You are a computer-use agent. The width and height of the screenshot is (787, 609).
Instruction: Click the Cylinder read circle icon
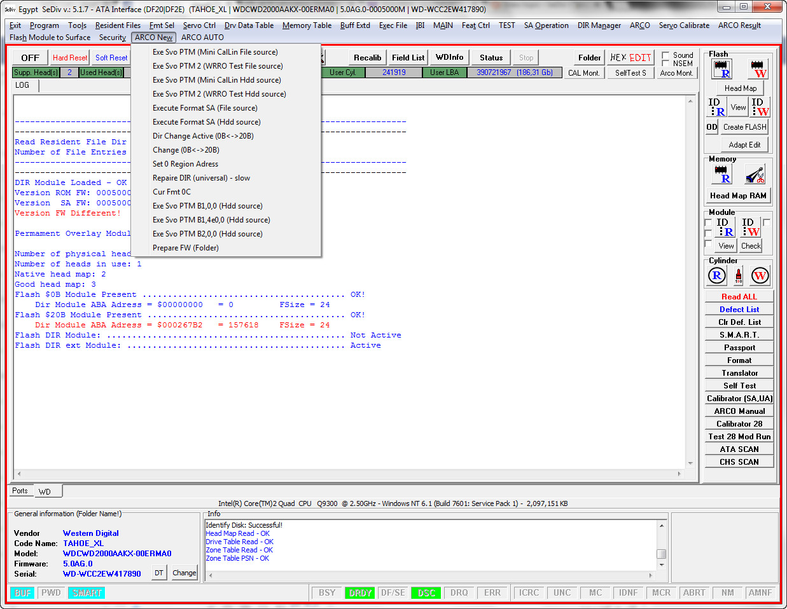point(717,276)
